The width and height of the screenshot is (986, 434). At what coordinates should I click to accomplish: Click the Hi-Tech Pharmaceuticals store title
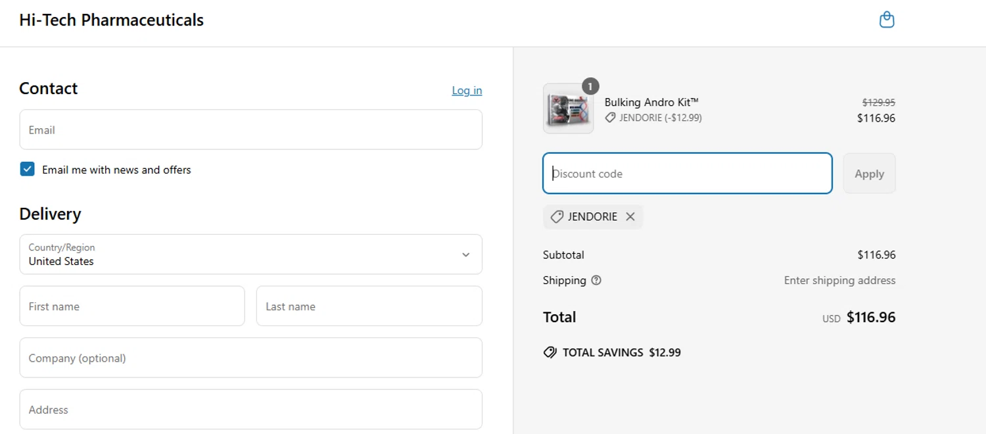111,20
